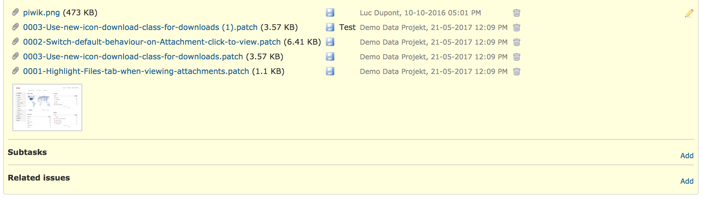Download the 0001-Highlight-Files-tab patch via disk icon

point(330,71)
